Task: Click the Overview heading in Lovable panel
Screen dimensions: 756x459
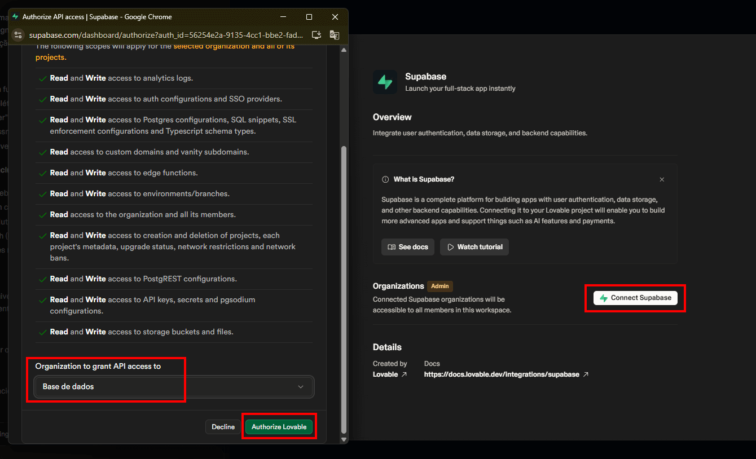Action: tap(392, 117)
